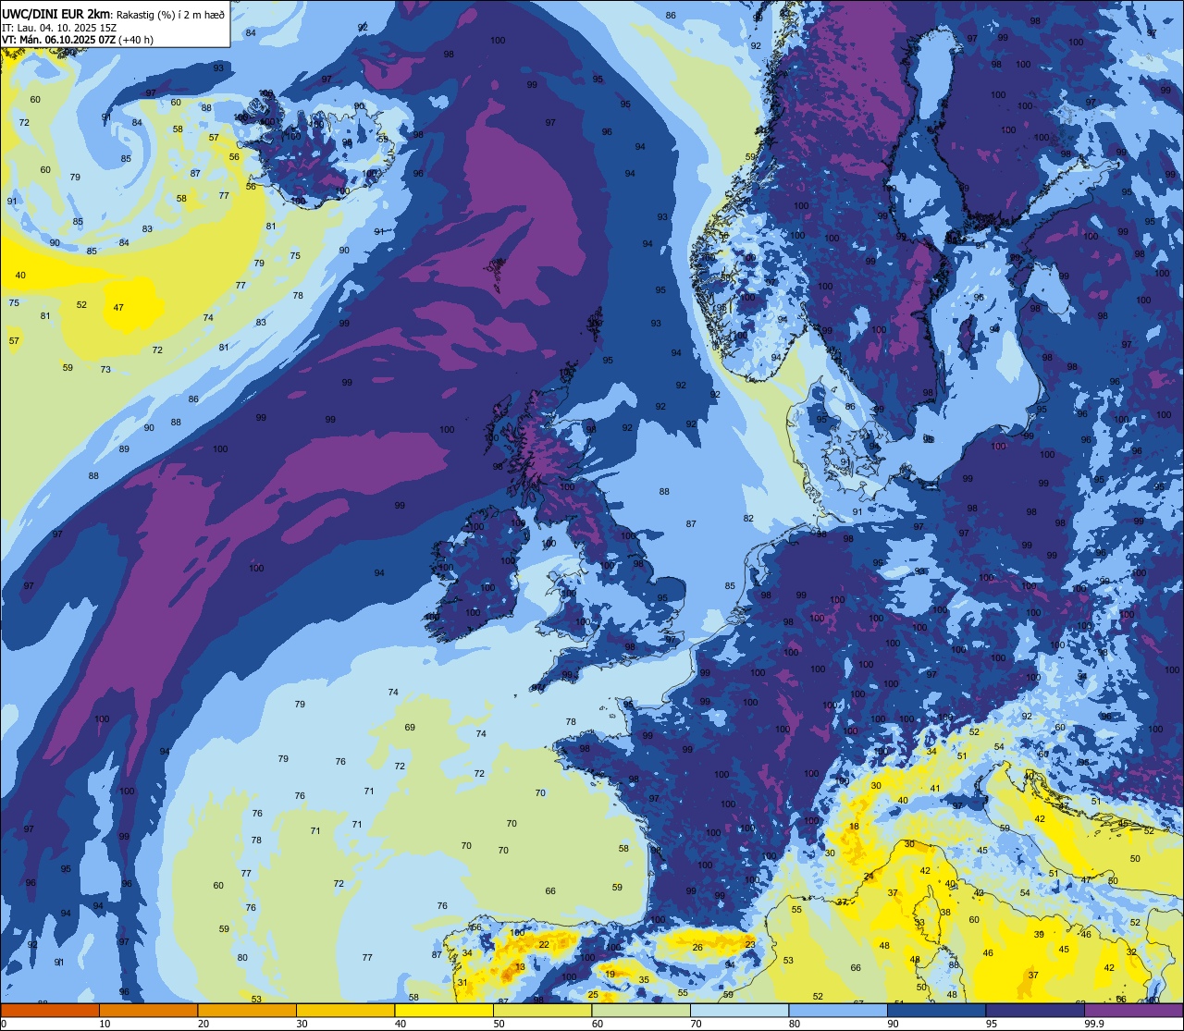Select the 30–40% amber legend segment
This screenshot has height=1031, width=1184.
coord(345,1010)
